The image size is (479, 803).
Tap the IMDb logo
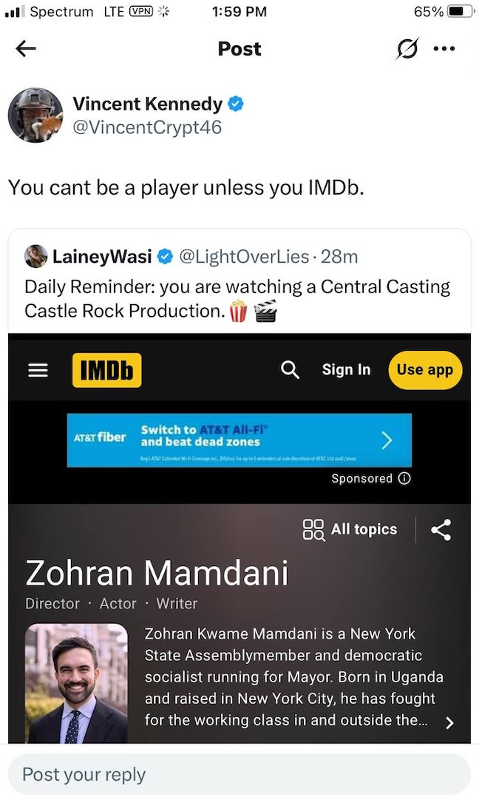tap(106, 370)
